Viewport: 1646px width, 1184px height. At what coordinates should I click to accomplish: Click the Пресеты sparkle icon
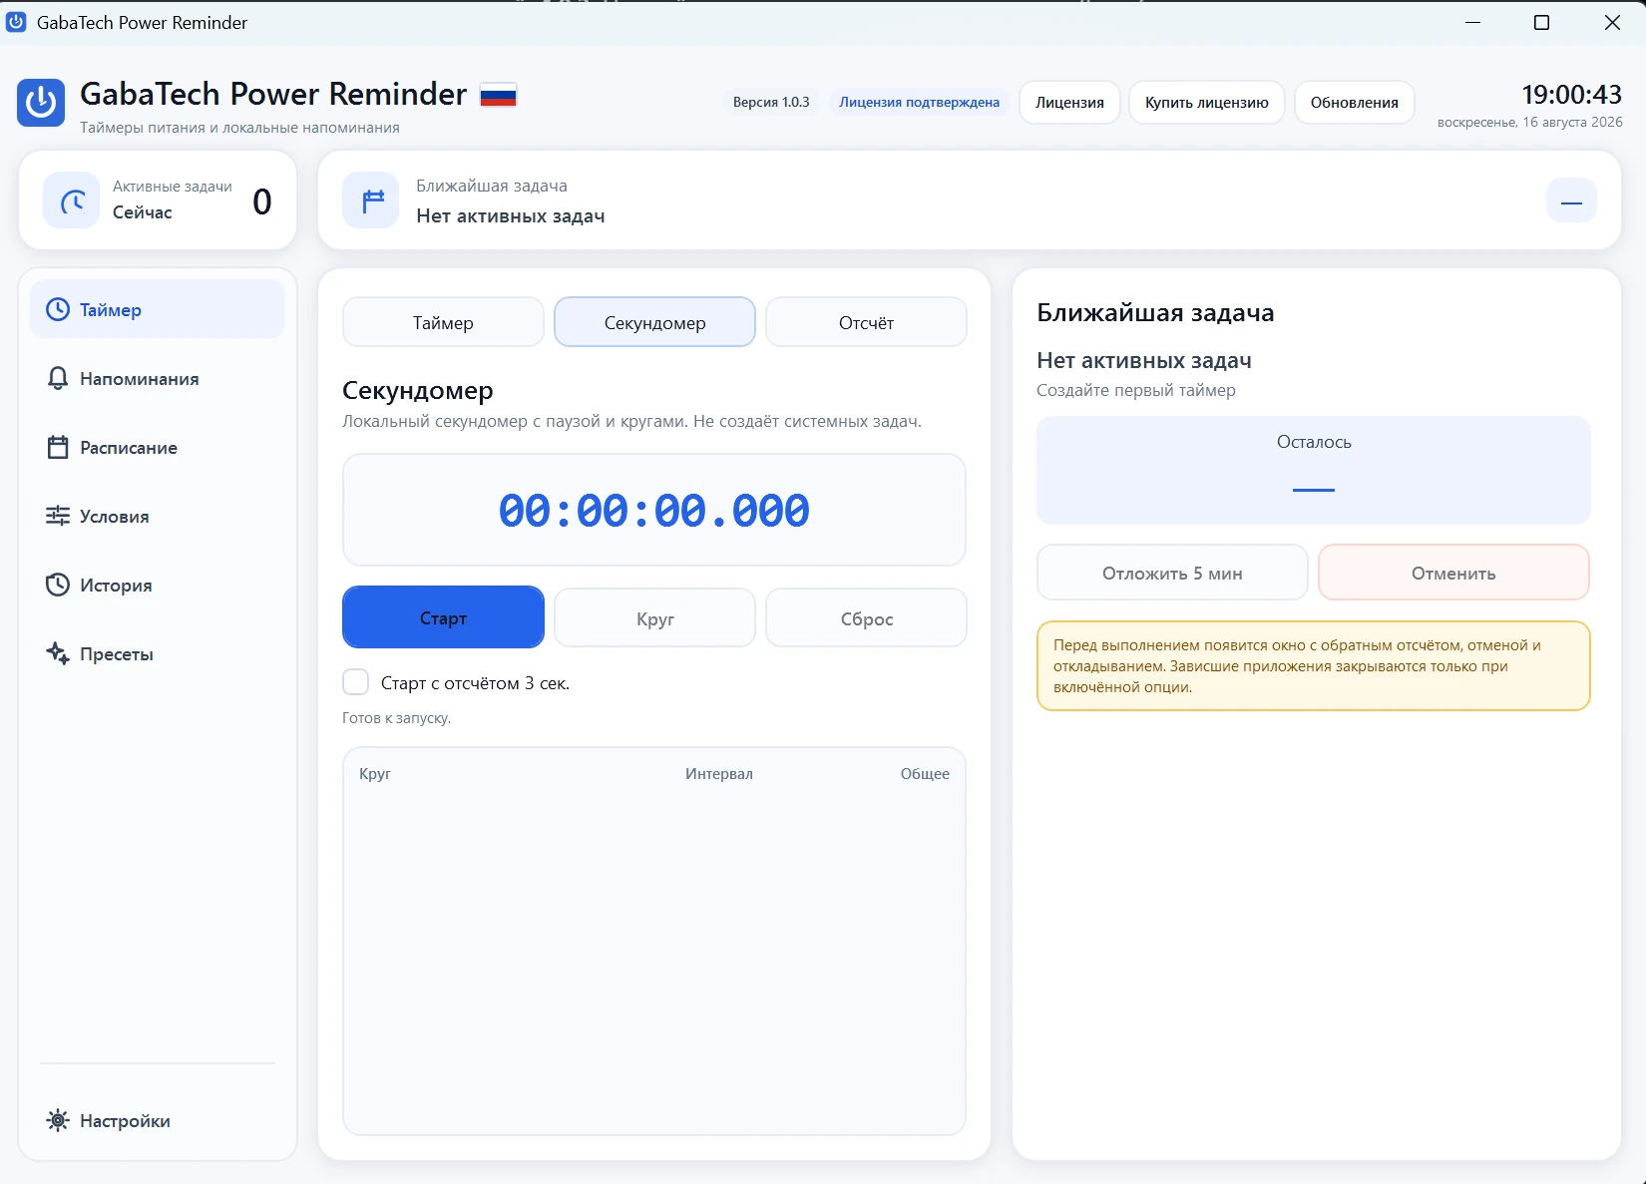click(x=58, y=653)
